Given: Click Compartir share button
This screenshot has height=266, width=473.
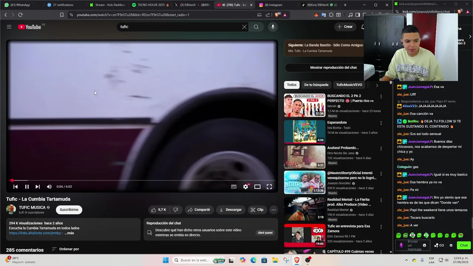Looking at the screenshot, I should [x=199, y=209].
